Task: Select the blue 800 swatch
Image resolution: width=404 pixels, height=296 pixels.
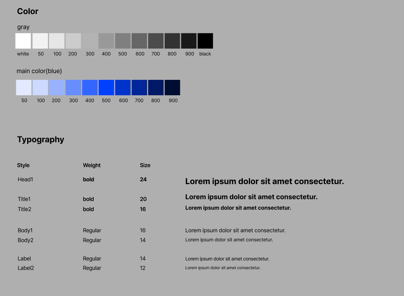Action: click(156, 88)
